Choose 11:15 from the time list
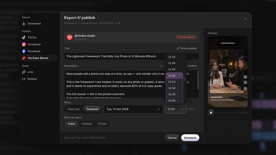This screenshot has width=276, height=155. (x=175, y=57)
